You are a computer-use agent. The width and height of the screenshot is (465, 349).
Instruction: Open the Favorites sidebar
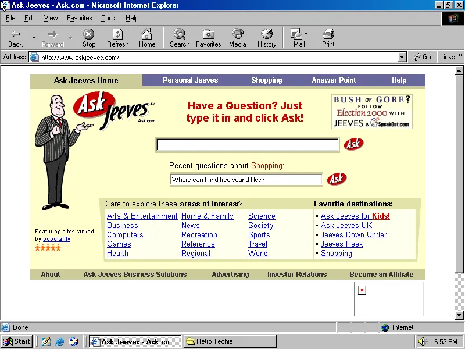[x=208, y=38]
